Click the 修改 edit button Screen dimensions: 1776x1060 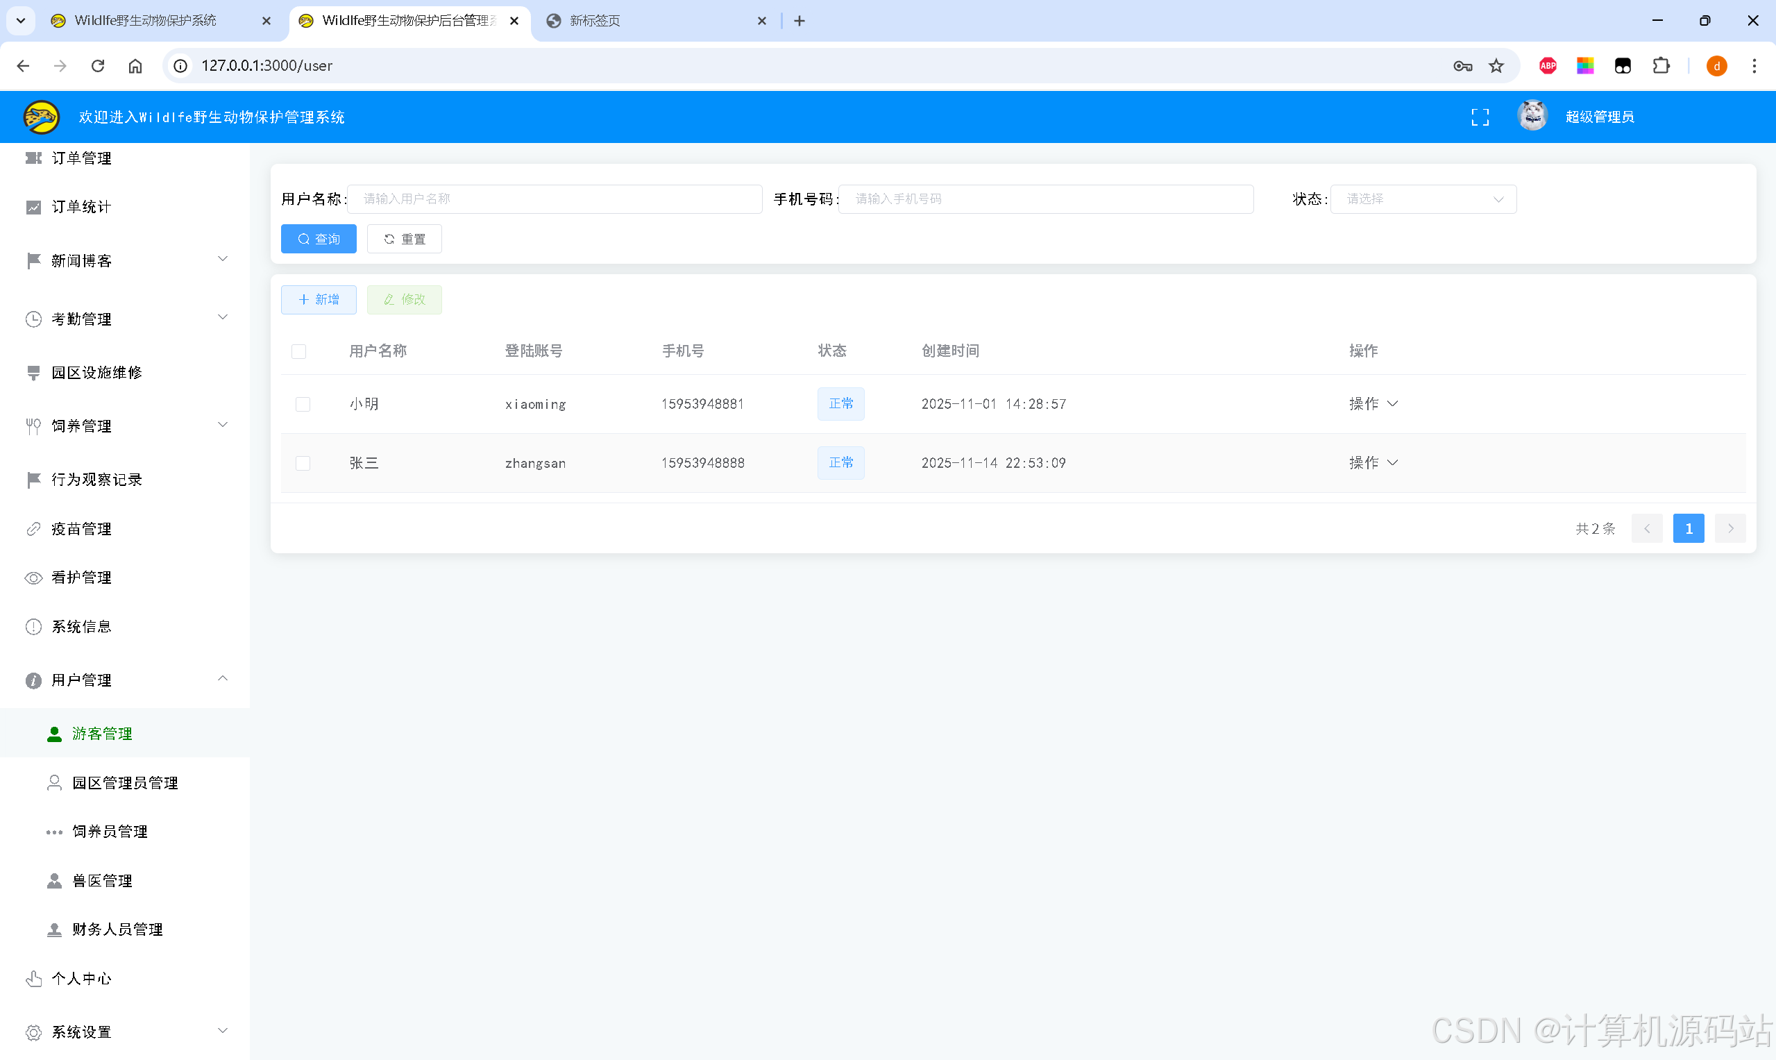[404, 300]
